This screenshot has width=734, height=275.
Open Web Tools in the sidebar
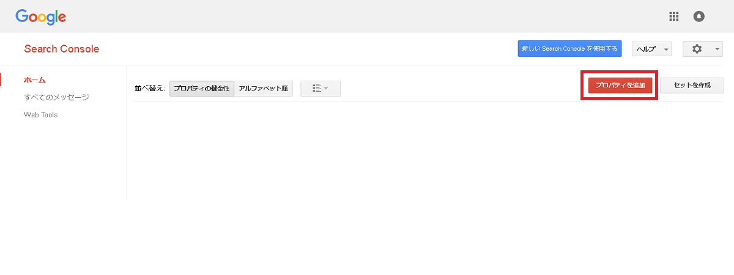click(40, 114)
